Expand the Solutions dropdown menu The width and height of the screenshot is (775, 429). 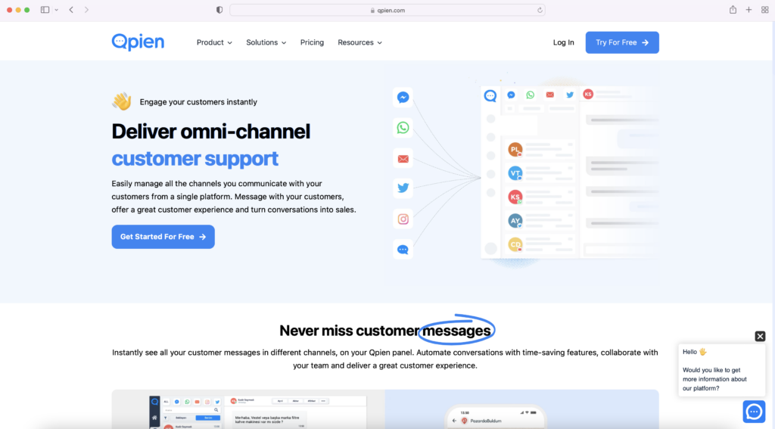click(266, 42)
